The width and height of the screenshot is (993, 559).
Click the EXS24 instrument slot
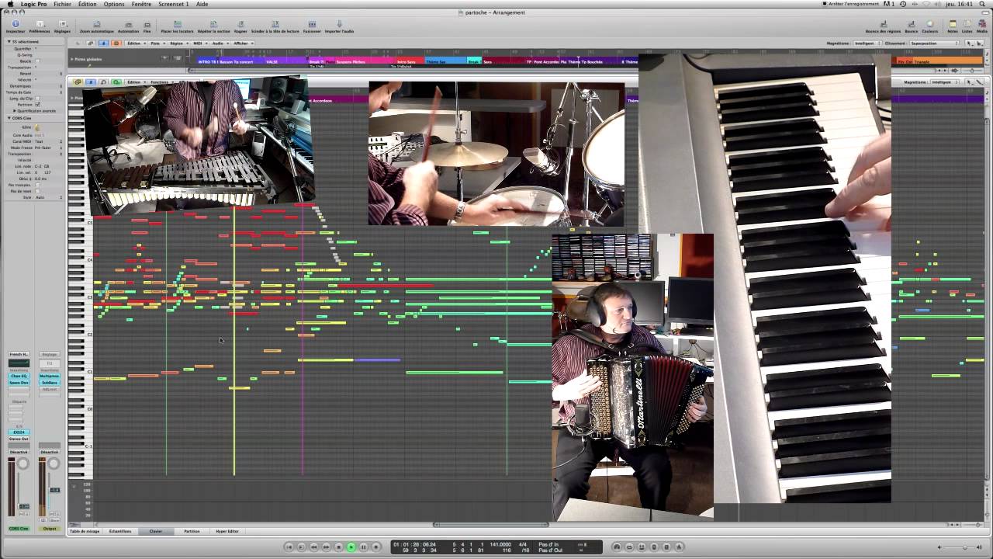coord(19,432)
